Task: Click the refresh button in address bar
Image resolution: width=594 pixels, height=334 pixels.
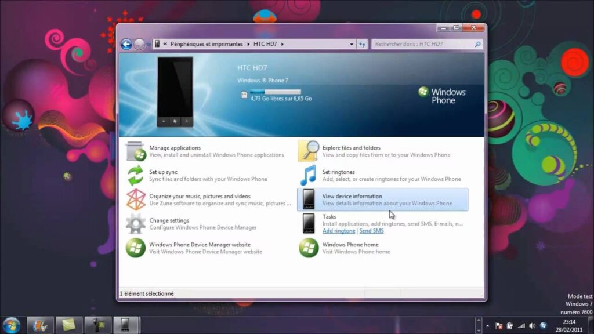Action: point(363,44)
